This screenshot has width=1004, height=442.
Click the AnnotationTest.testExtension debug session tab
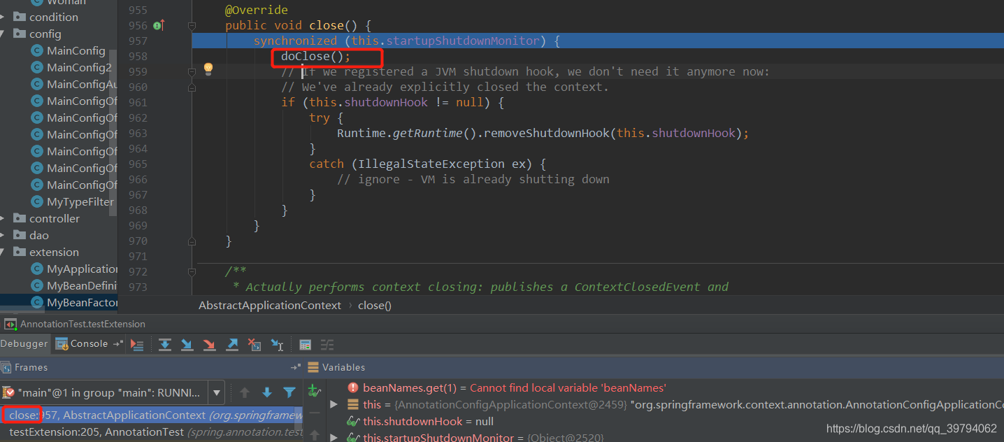point(76,324)
